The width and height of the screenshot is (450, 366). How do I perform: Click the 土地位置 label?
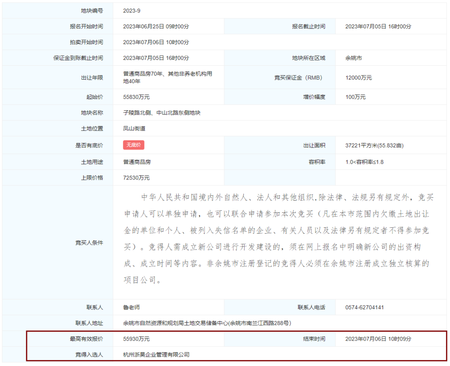pyautogui.click(x=92, y=129)
